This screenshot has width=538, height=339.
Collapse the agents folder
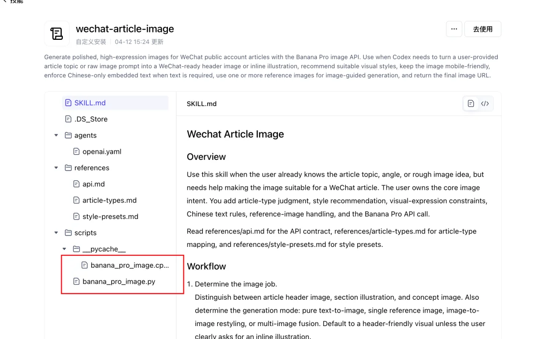click(x=56, y=135)
